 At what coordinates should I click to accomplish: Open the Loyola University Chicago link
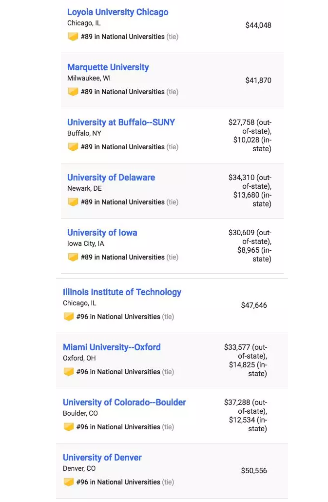pyautogui.click(x=117, y=12)
